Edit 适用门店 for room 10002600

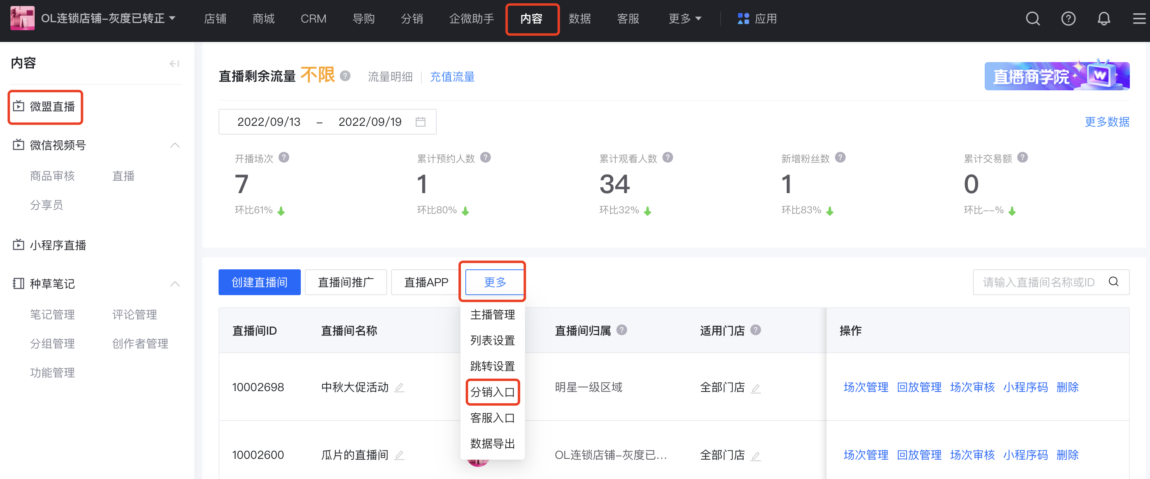pyautogui.click(x=755, y=456)
